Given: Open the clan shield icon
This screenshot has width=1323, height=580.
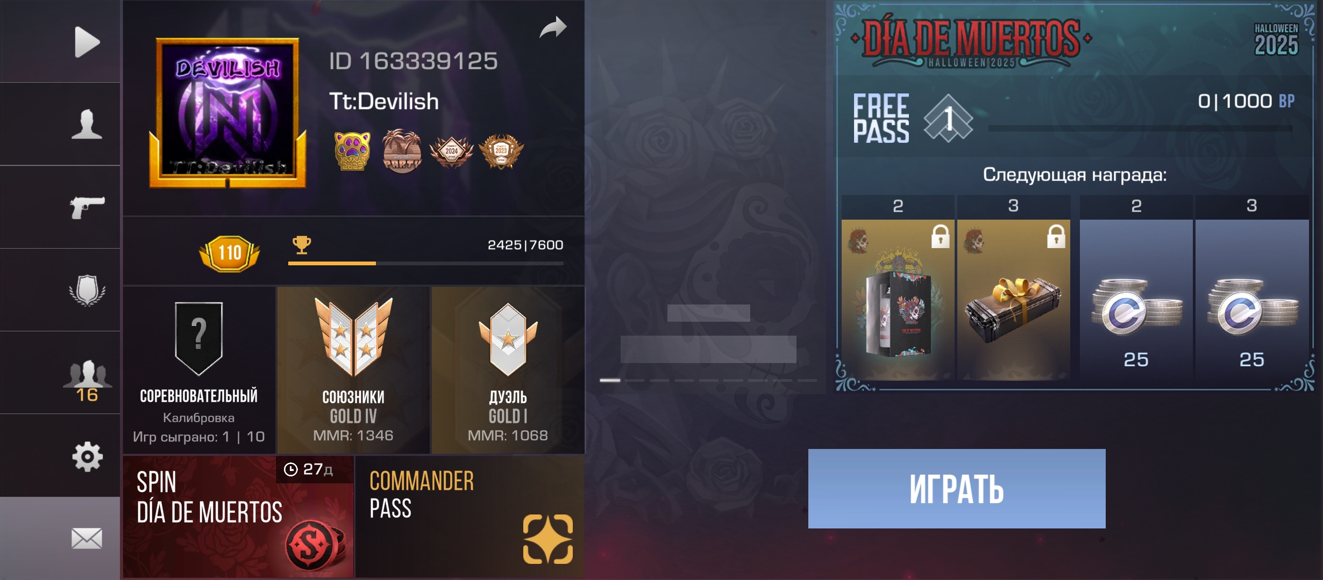Looking at the screenshot, I should [87, 290].
